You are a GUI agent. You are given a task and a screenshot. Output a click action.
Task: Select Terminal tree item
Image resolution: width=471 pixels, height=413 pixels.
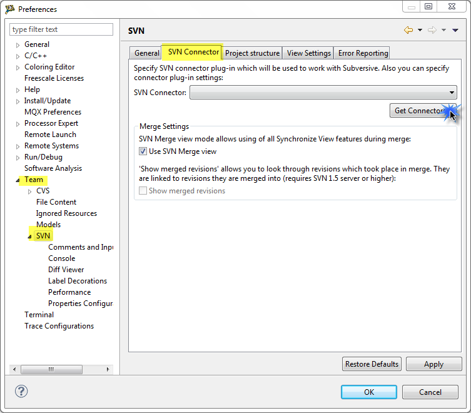pyautogui.click(x=39, y=315)
